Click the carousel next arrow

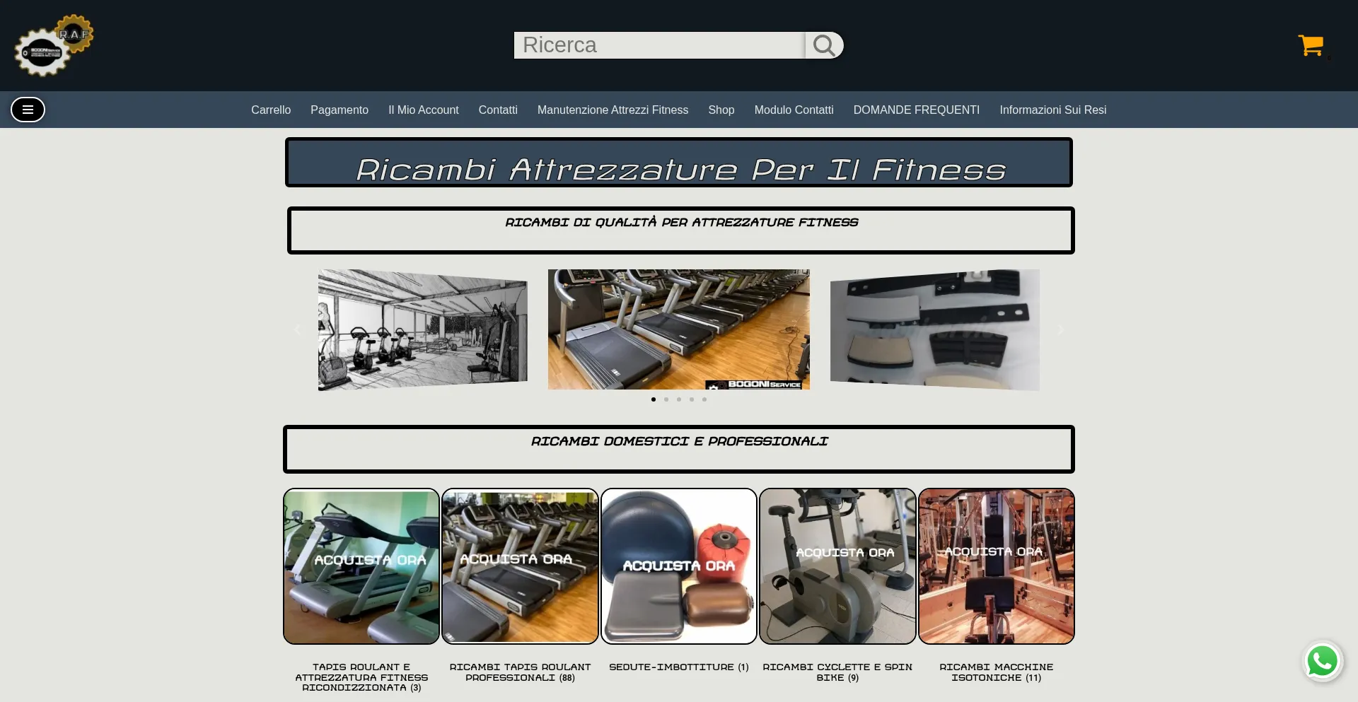(x=1060, y=330)
